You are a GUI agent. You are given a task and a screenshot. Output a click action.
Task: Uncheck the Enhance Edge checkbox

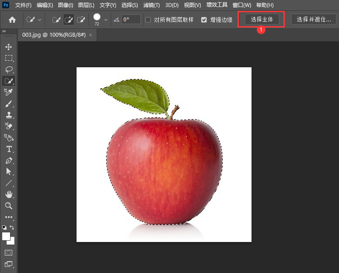point(204,20)
